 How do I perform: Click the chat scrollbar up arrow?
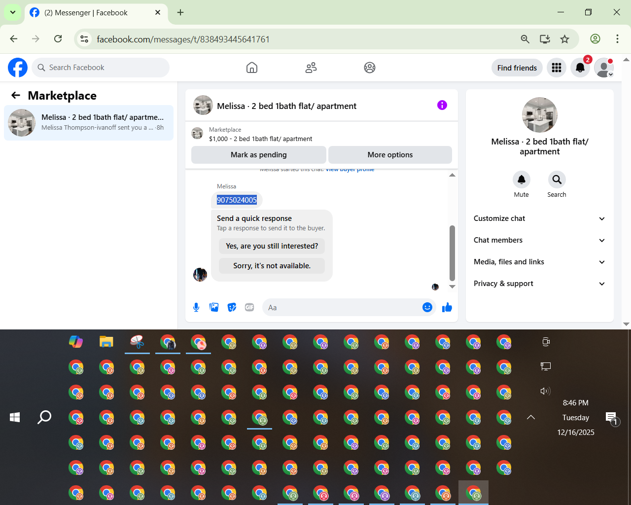(452, 175)
